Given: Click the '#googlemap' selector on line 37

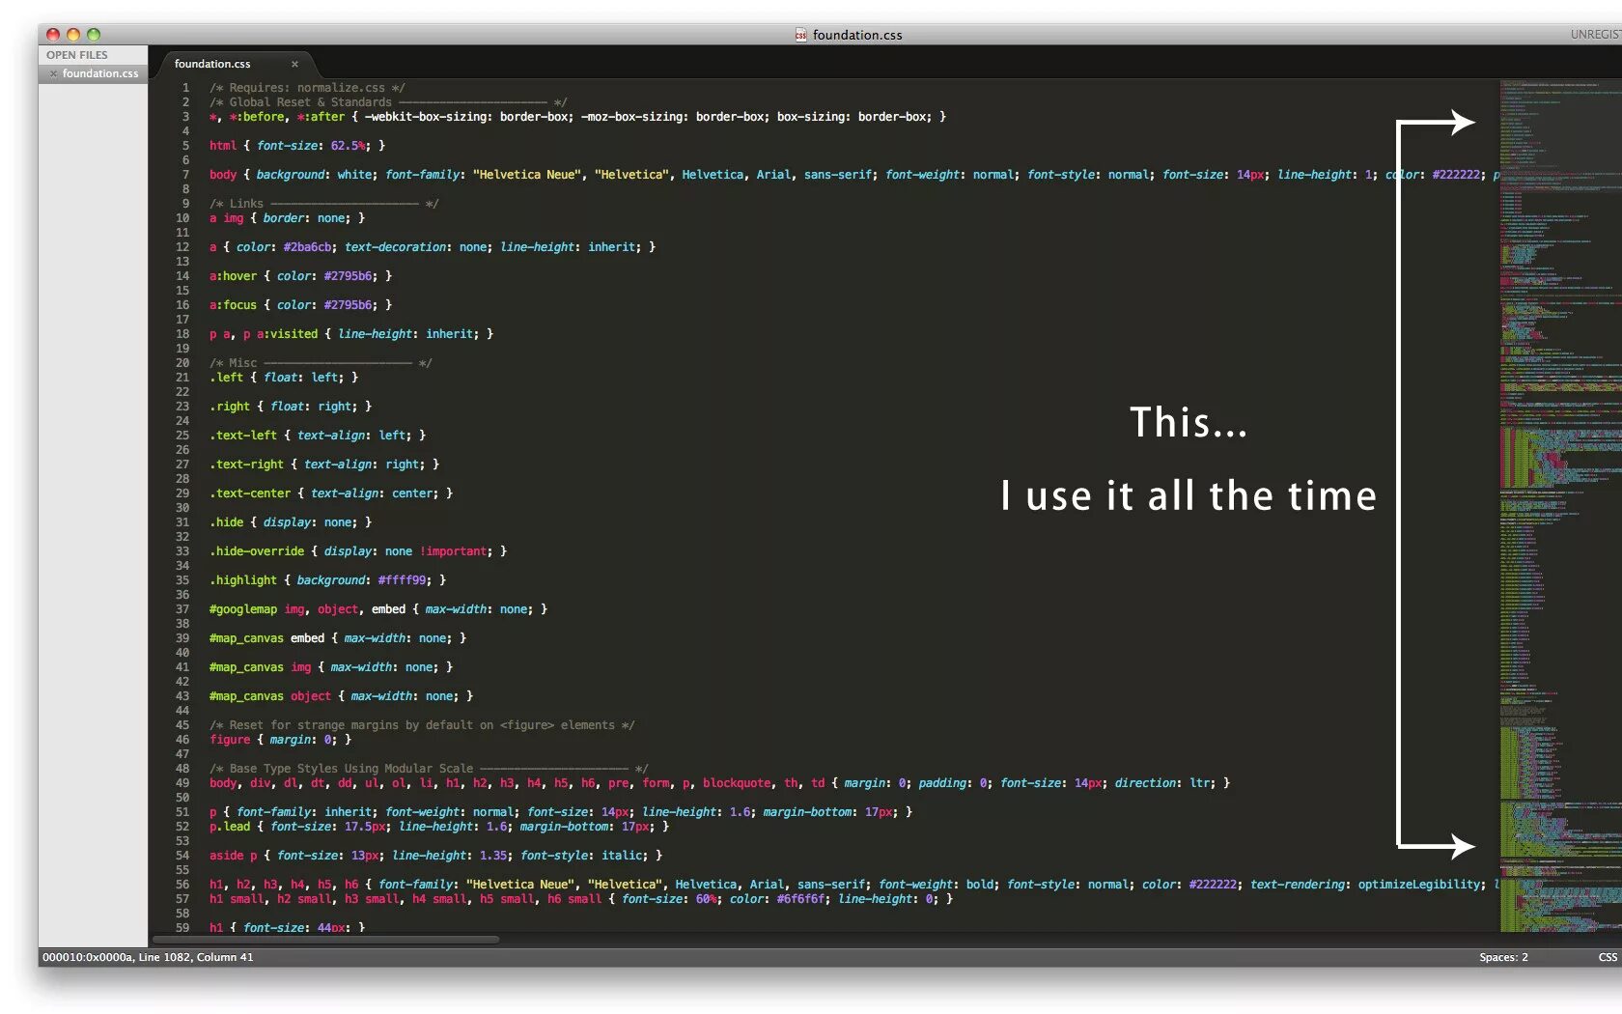Looking at the screenshot, I should point(243,609).
